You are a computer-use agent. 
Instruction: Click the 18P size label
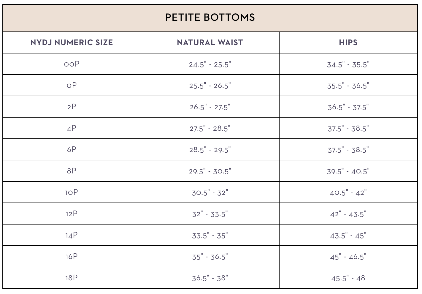tap(72, 278)
